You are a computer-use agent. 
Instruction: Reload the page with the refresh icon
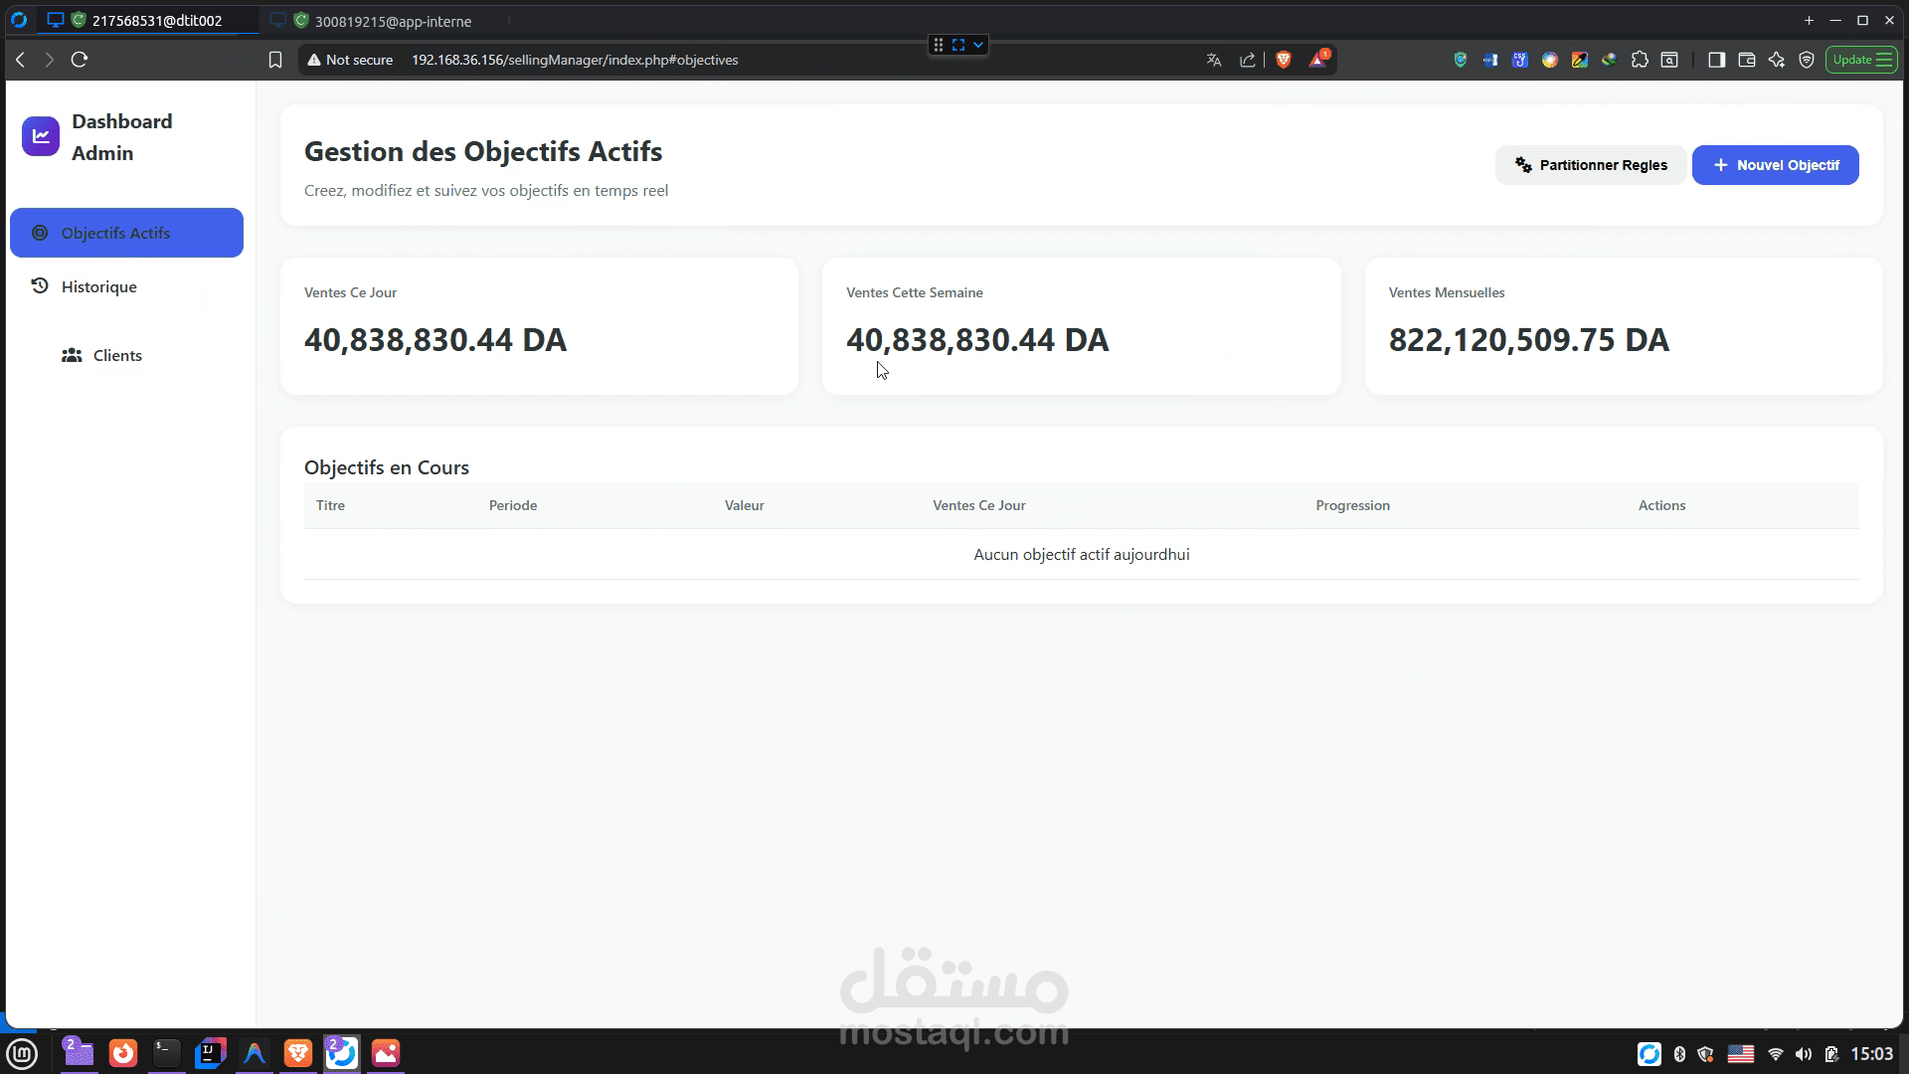click(80, 60)
